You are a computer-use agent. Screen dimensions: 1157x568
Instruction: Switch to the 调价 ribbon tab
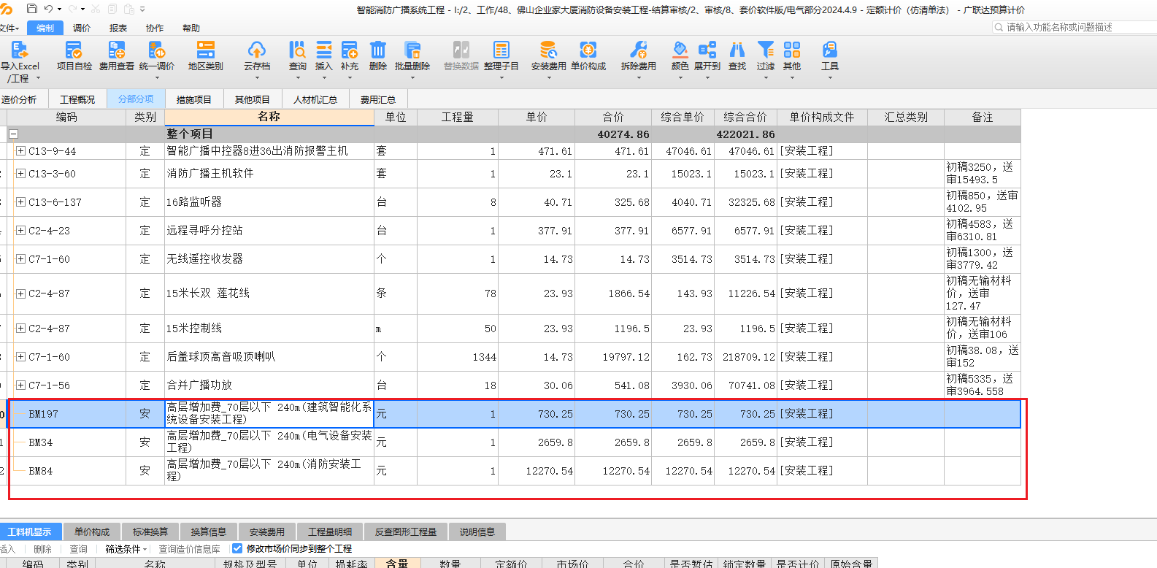pos(82,28)
